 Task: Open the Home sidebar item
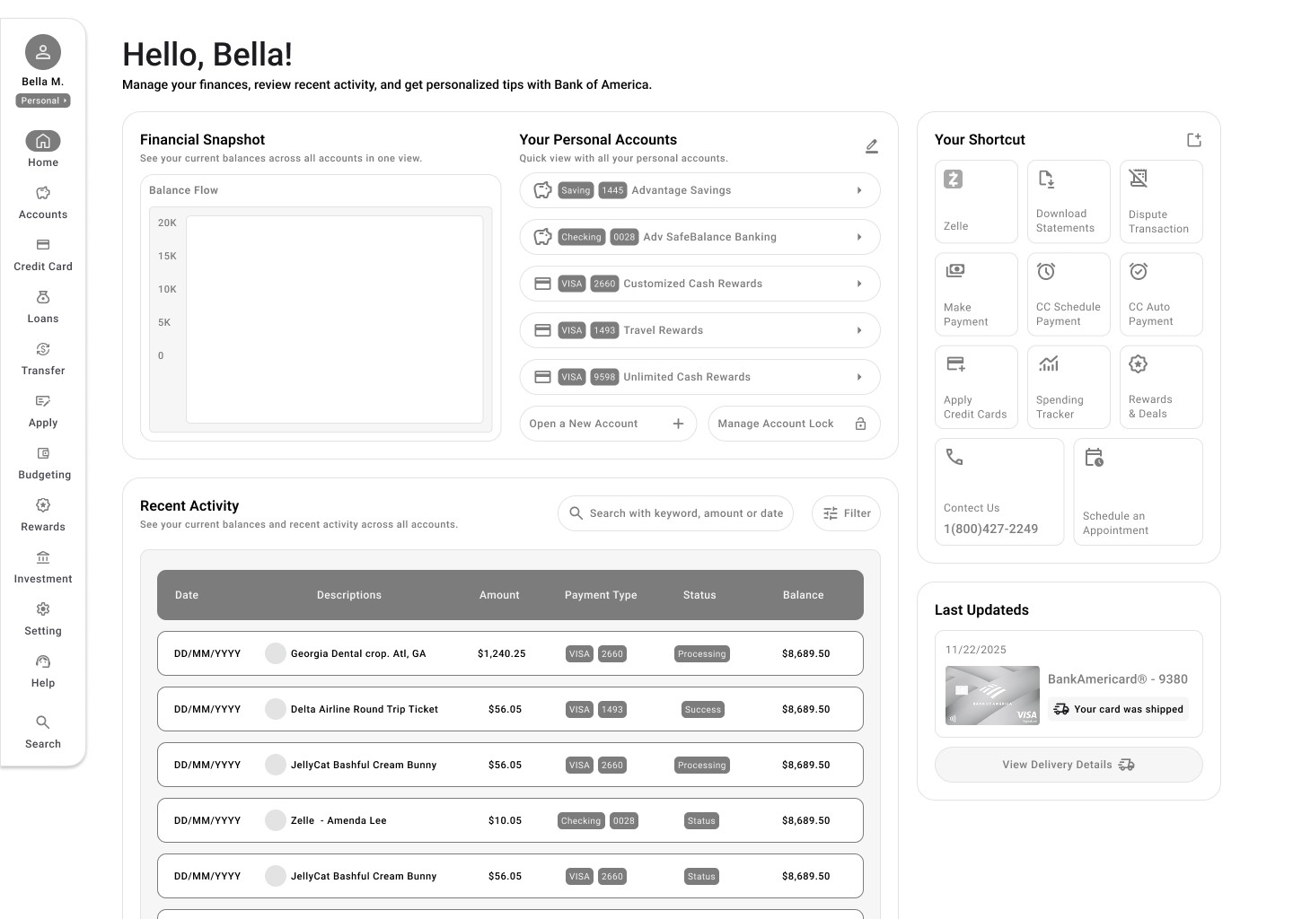click(42, 149)
